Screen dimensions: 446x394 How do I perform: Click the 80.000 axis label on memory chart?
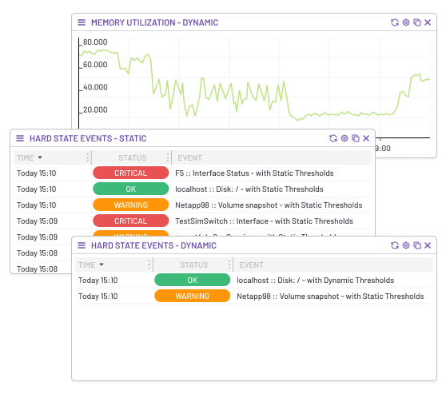tap(95, 42)
